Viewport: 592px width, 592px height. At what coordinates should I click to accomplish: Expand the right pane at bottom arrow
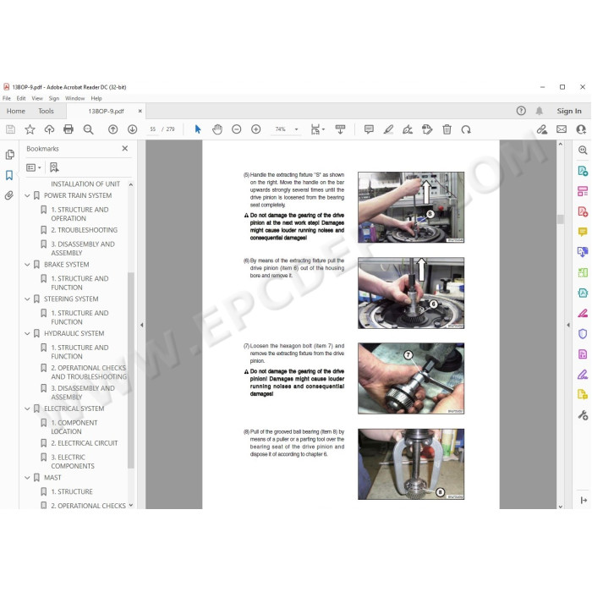584,501
